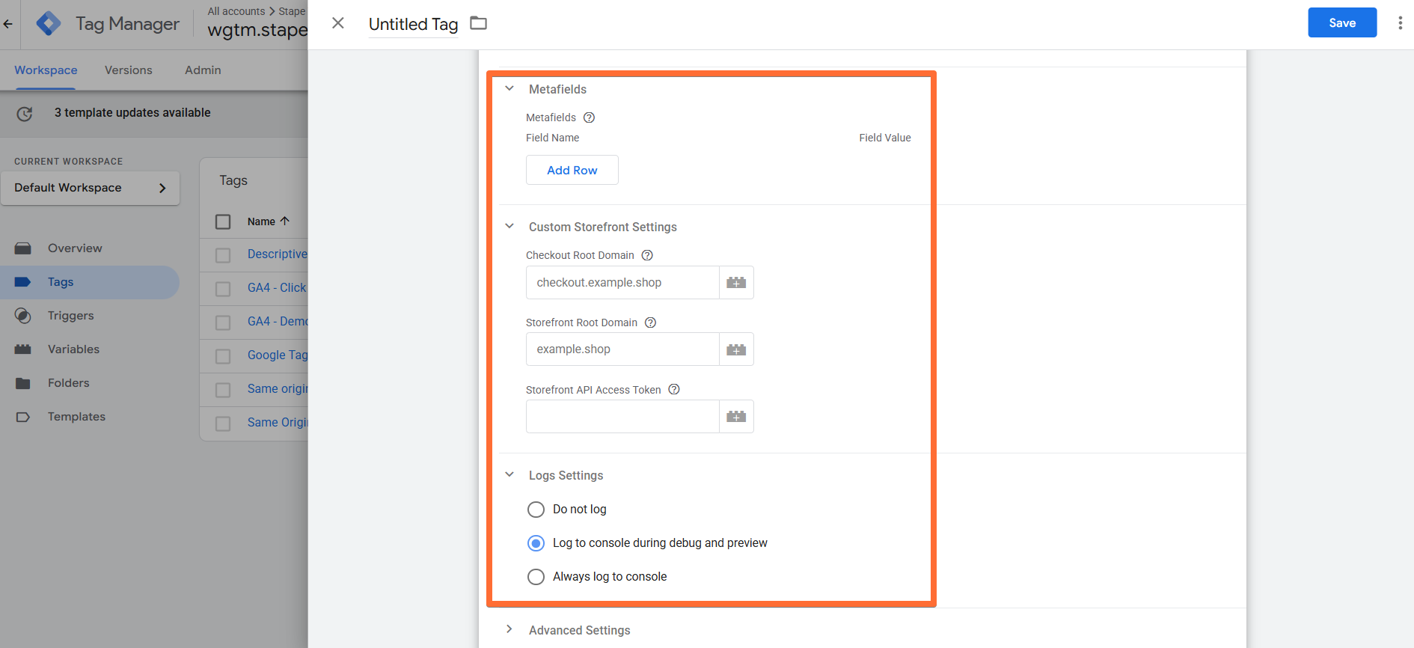This screenshot has height=648, width=1414.
Task: Select the Do not log option
Action: [x=536, y=510]
